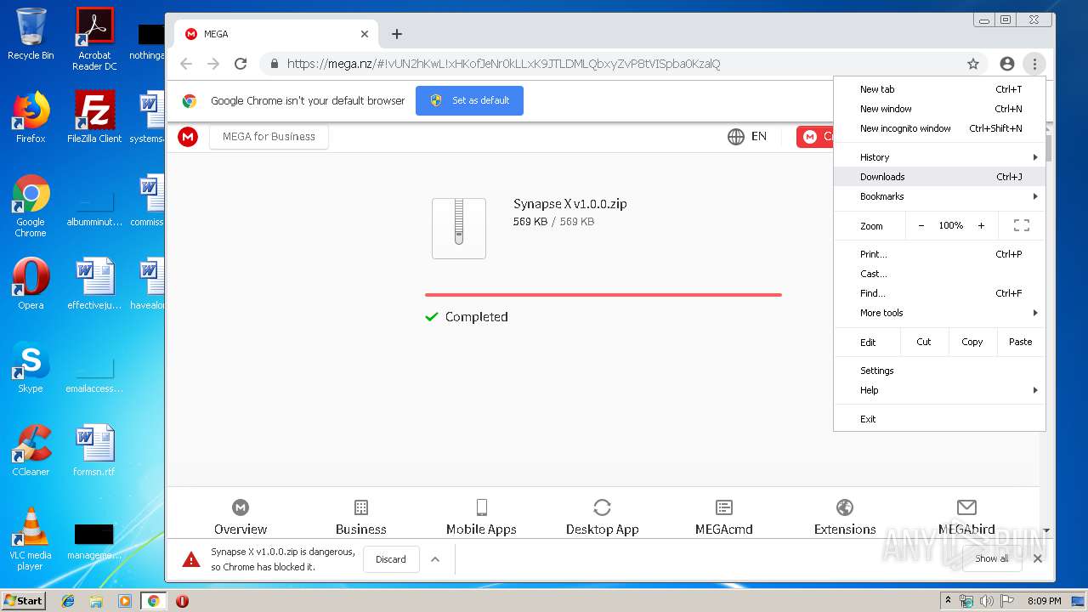Open the Windows Start menu
Screen dimensions: 1088x612
(x=24, y=601)
